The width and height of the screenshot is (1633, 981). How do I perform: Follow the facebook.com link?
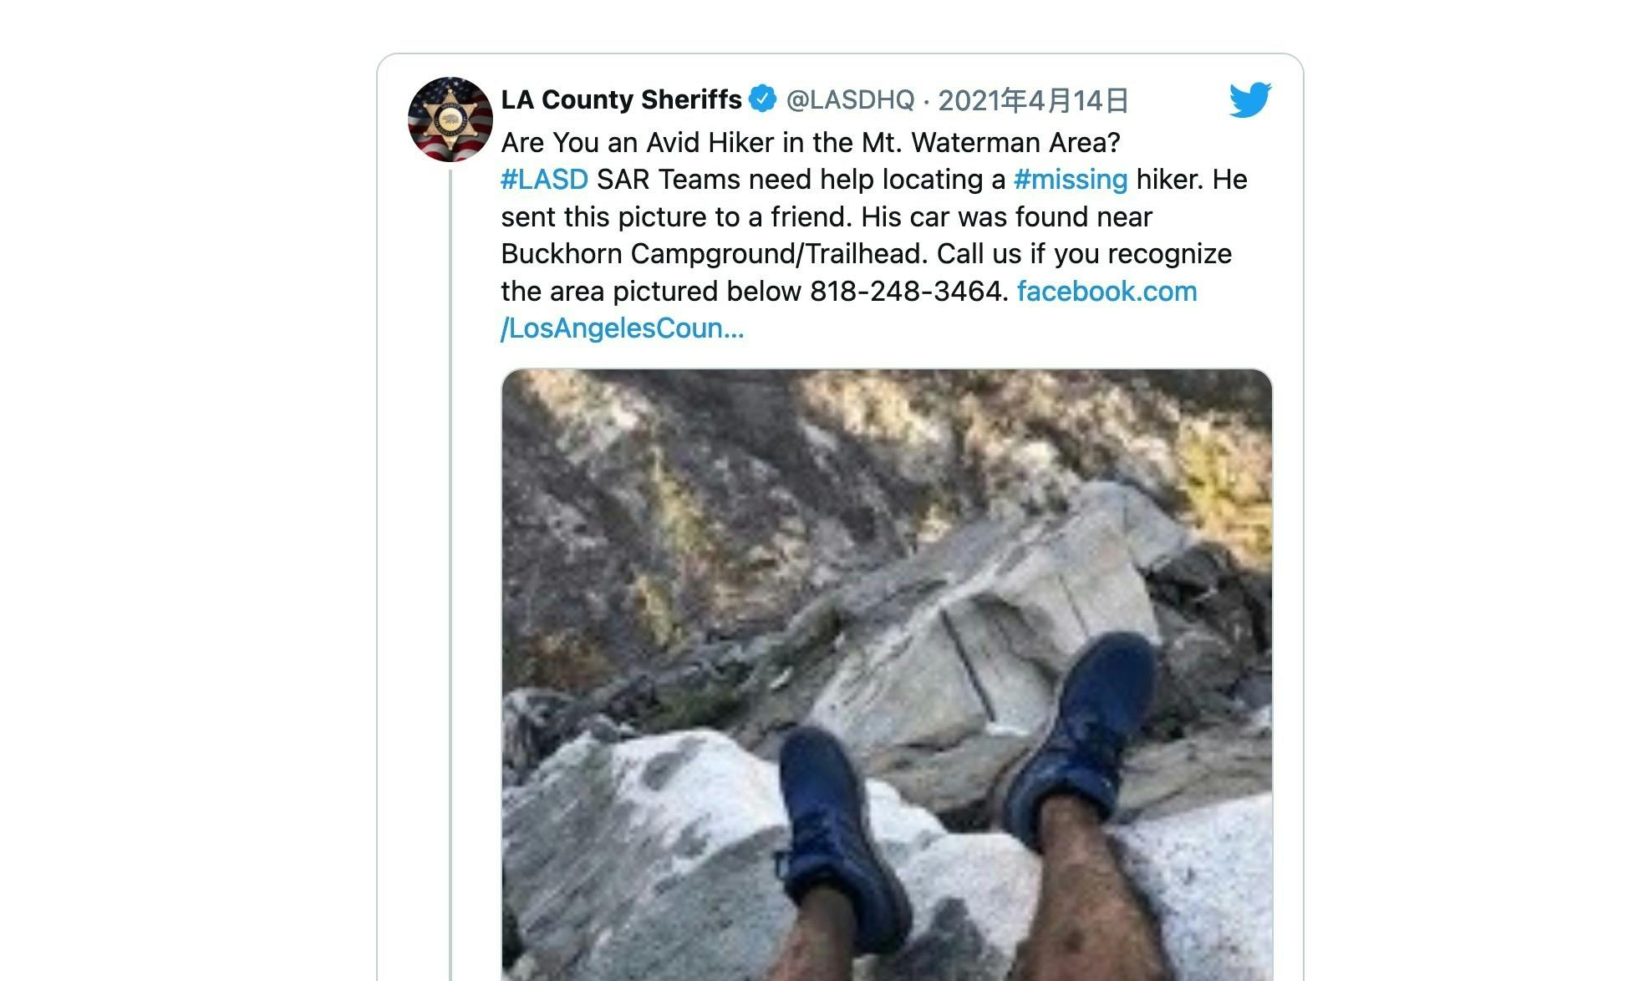1106,292
